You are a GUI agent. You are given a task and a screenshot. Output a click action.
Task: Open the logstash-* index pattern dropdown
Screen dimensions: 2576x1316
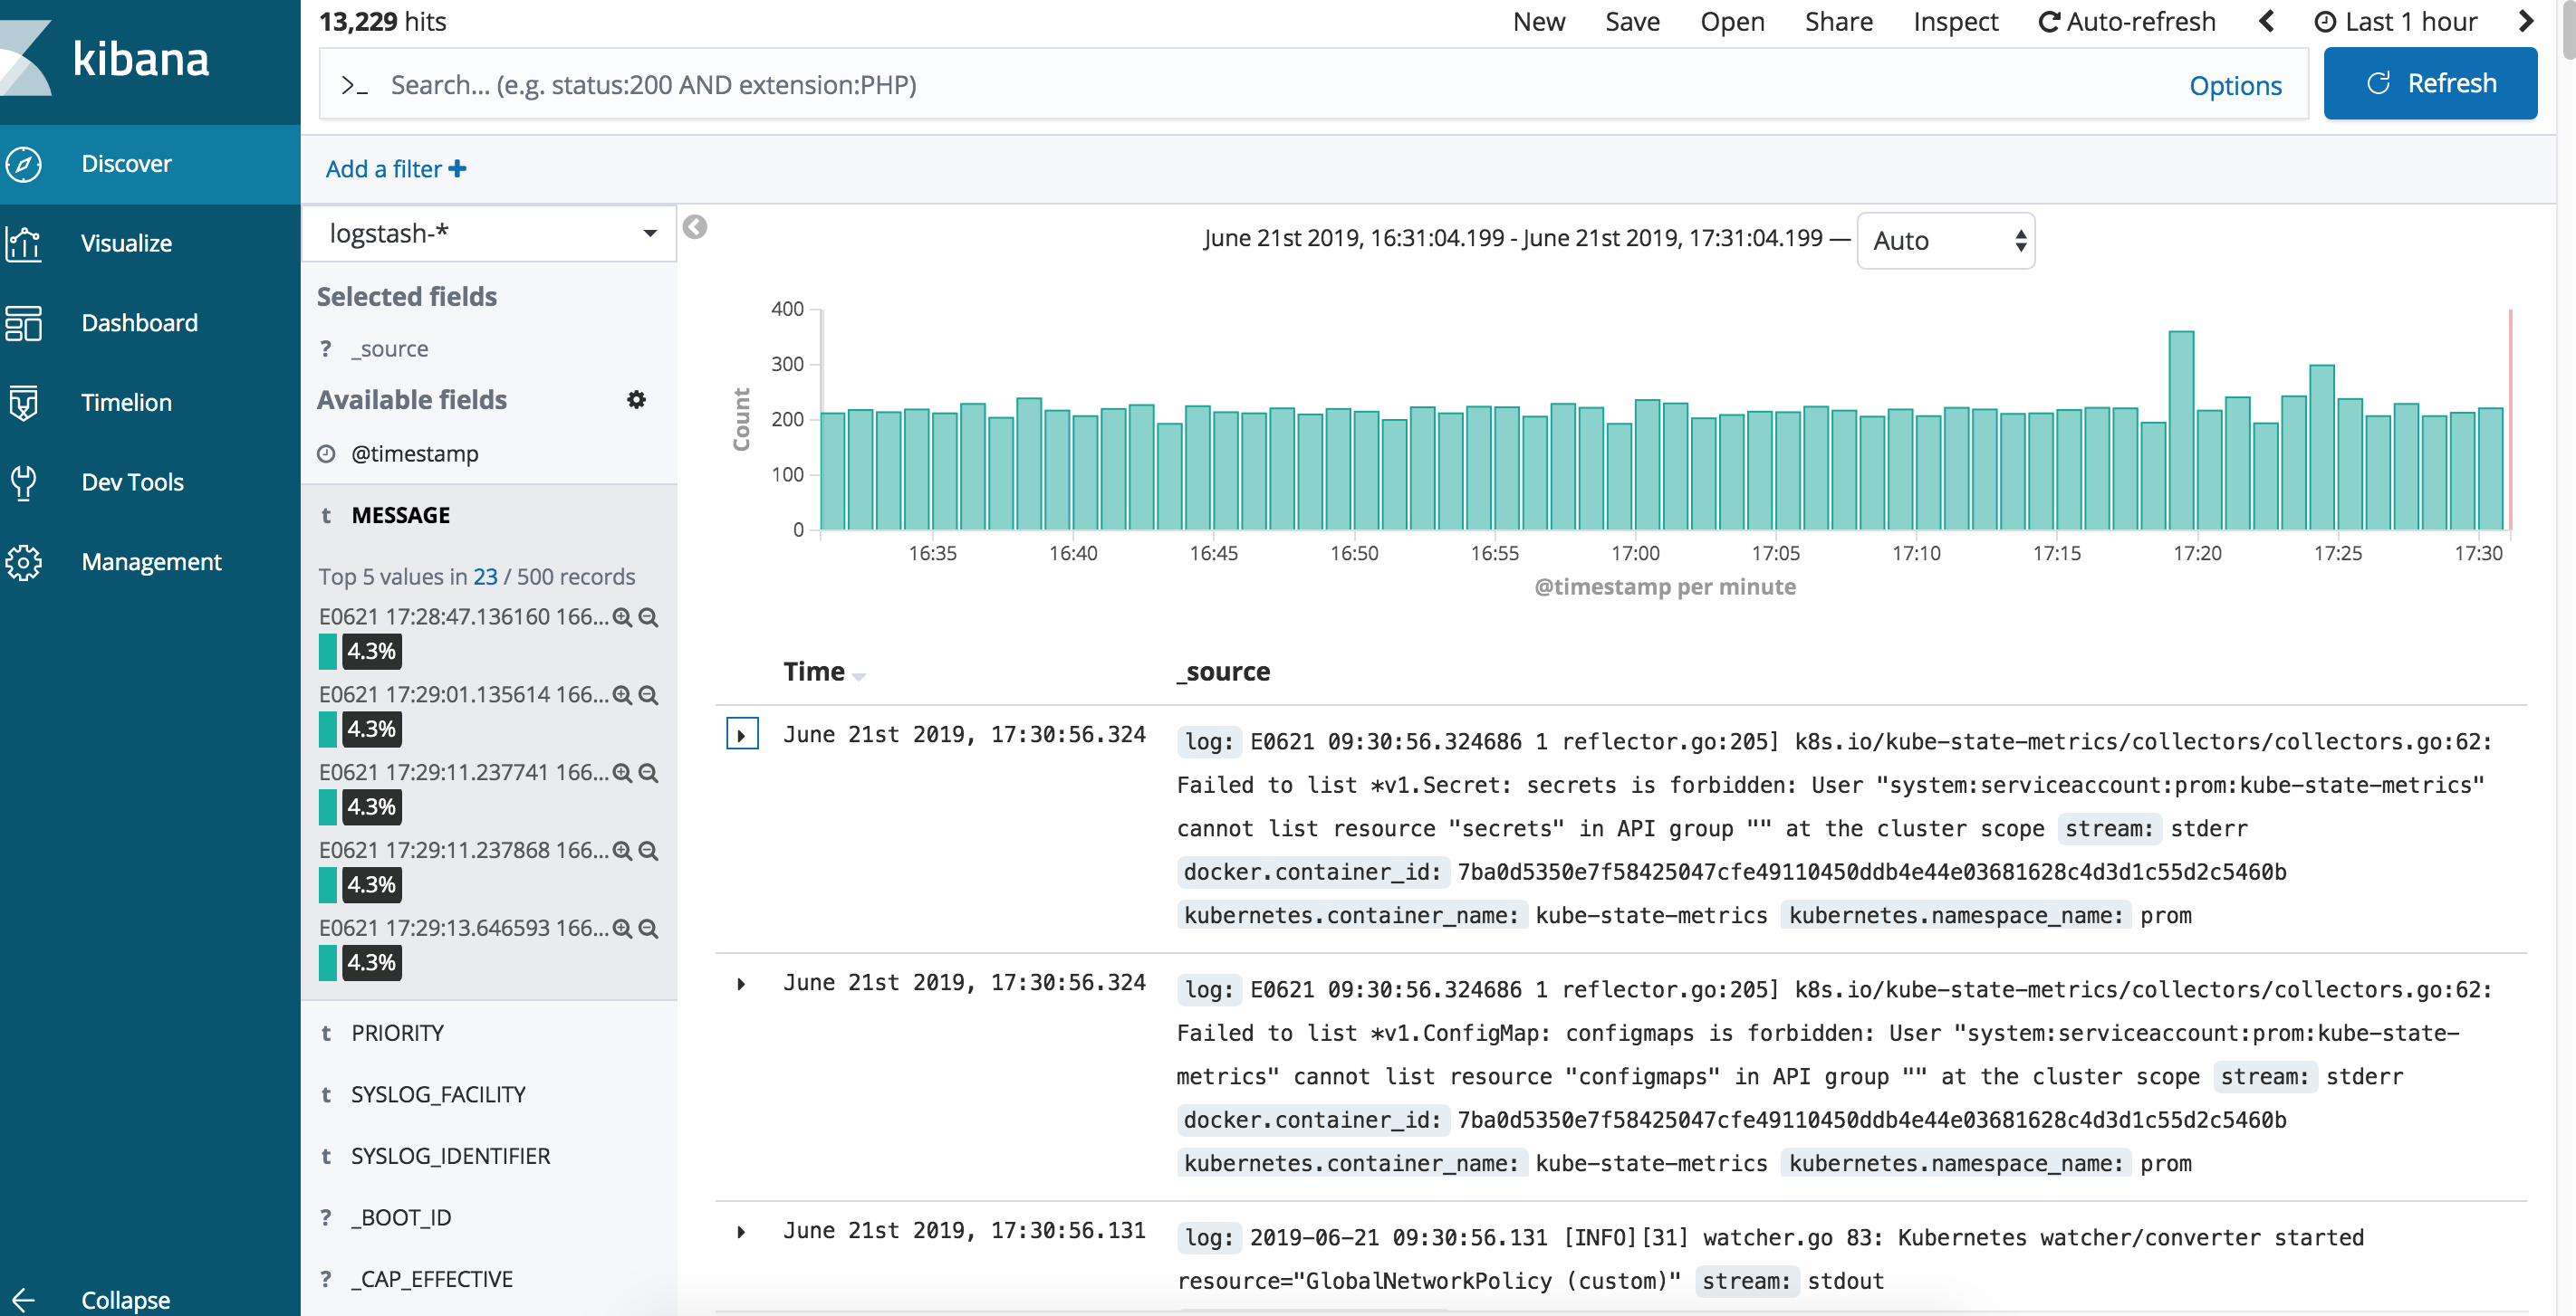click(x=489, y=234)
